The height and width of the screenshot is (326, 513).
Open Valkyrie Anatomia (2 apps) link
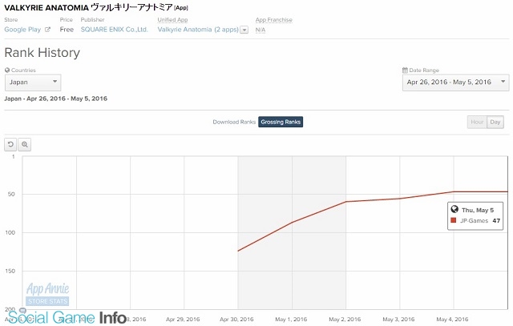click(x=197, y=30)
